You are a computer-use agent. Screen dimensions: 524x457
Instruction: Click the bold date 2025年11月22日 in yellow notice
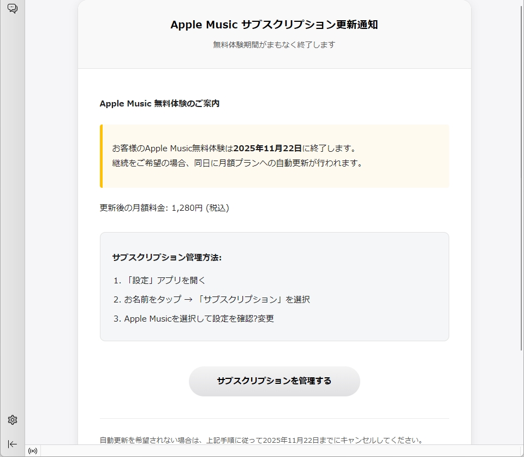pyautogui.click(x=267, y=149)
